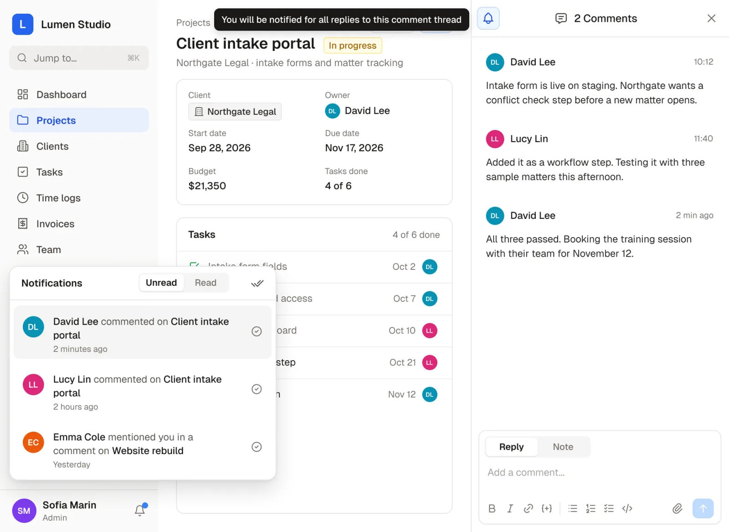
Task: Click the bold formatting icon
Action: 492,508
